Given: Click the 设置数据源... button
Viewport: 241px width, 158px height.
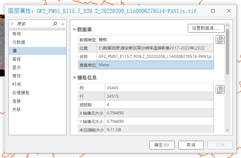Looking at the screenshot, I should (206, 28).
